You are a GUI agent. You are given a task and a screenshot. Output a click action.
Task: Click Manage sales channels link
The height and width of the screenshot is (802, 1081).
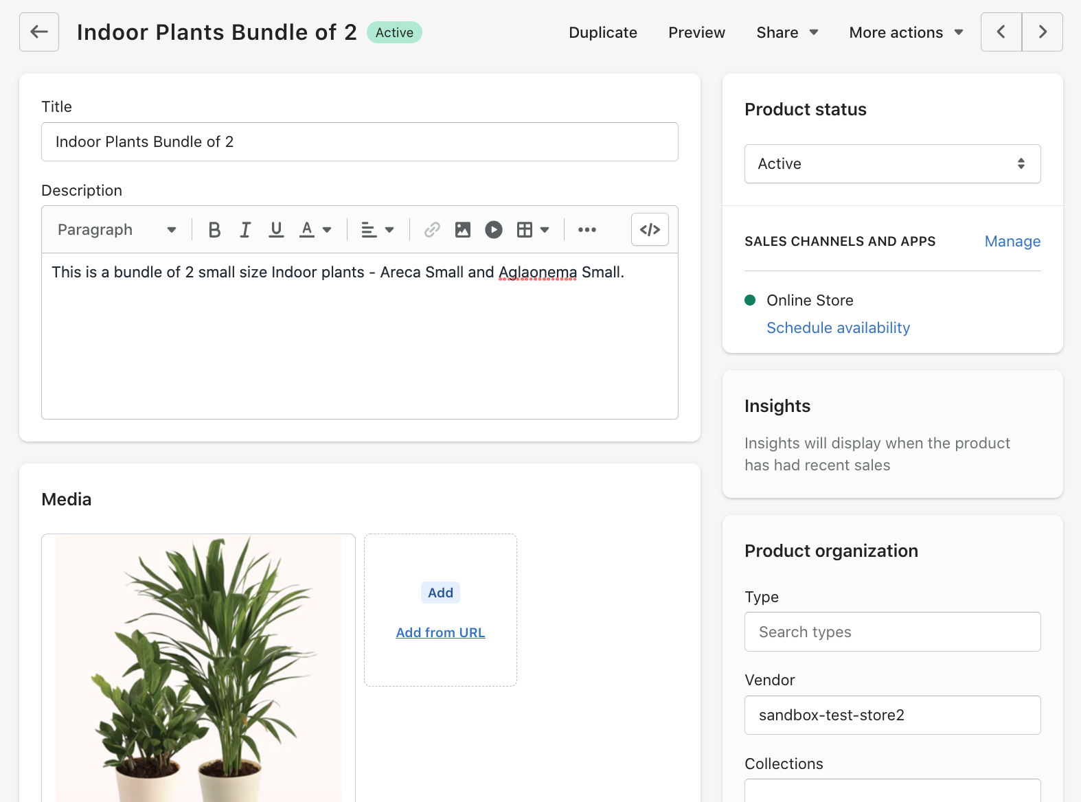click(1012, 241)
